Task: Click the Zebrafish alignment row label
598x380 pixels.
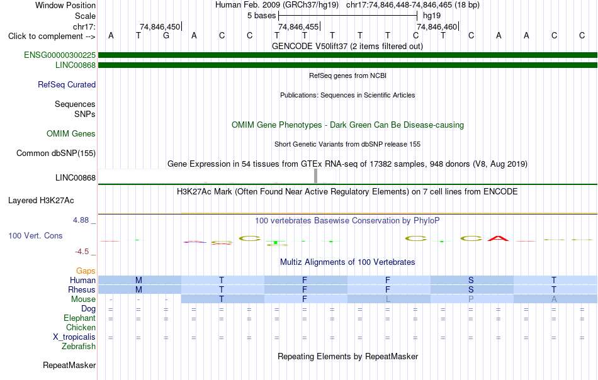Action: [79, 347]
